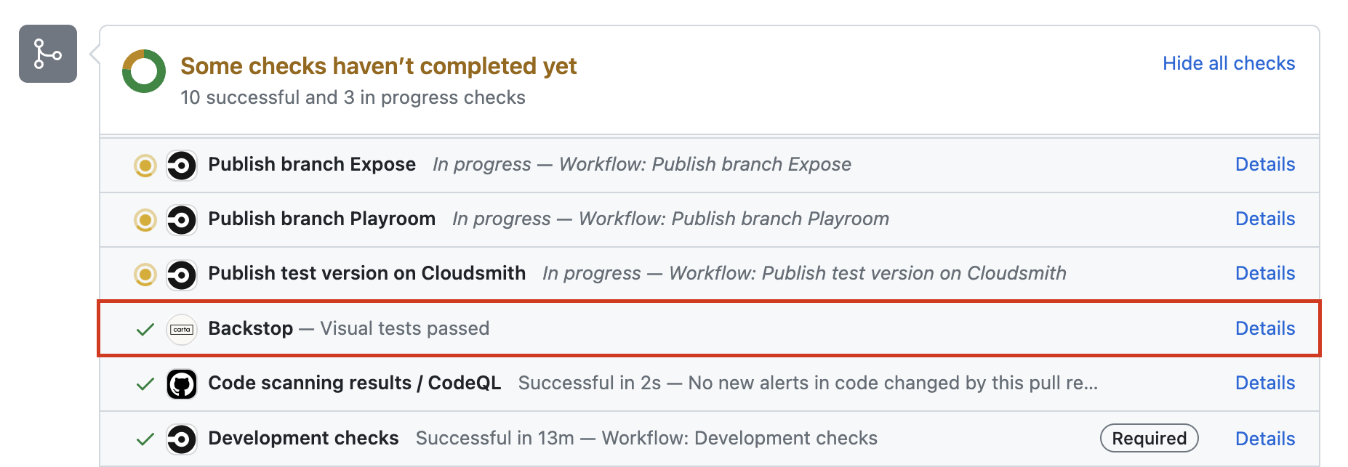The width and height of the screenshot is (1348, 467).
Task: Click the git merge branch icon
Action: (48, 54)
